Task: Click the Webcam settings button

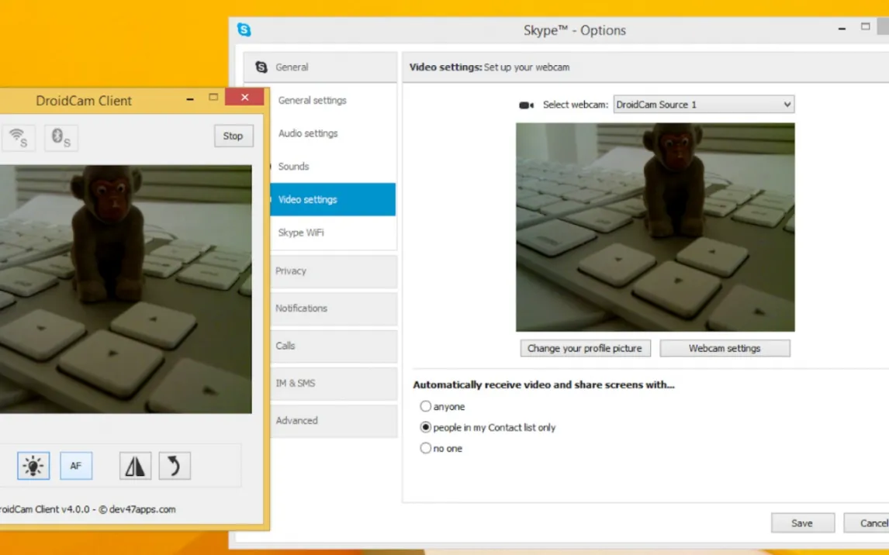Action: (x=725, y=349)
